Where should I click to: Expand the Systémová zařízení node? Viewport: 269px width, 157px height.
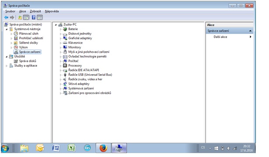click(60, 89)
